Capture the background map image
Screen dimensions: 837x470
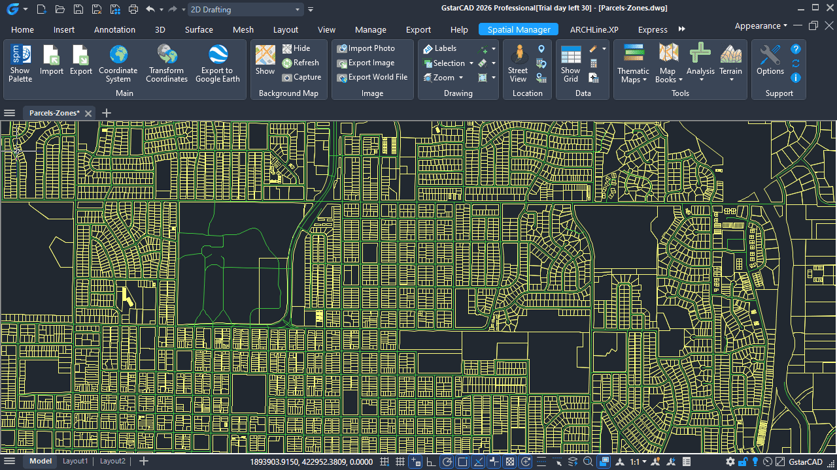[301, 77]
